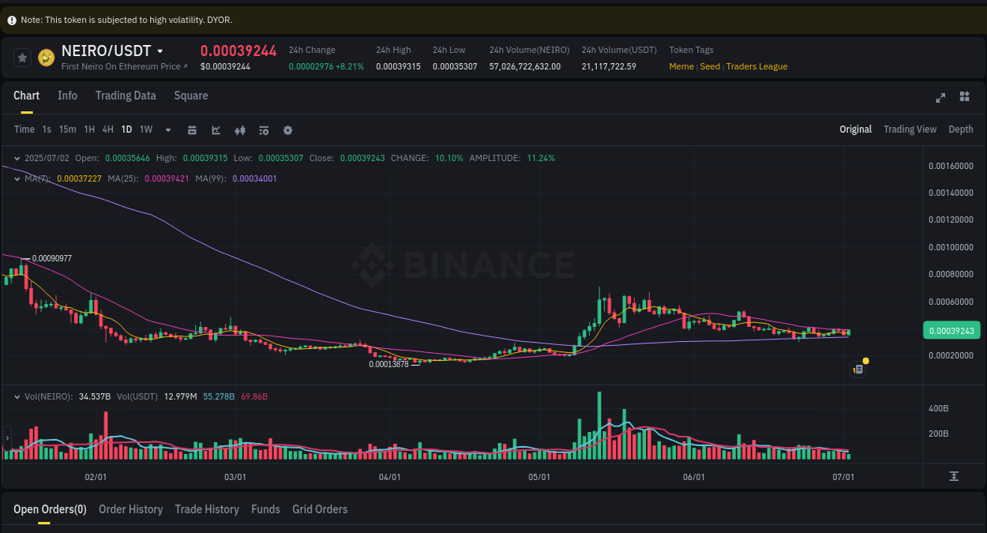987x533 pixels.
Task: Open the chart type icon
Action: tap(216, 129)
